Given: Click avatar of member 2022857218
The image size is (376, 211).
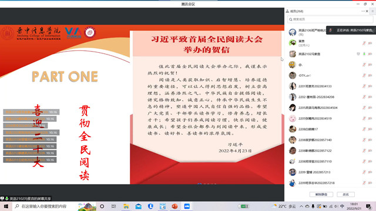Looking at the screenshot, I should click(x=293, y=183).
